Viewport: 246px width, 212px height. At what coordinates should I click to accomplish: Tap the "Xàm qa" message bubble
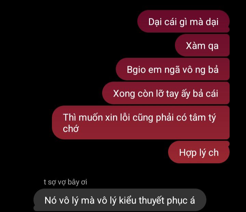(x=202, y=45)
